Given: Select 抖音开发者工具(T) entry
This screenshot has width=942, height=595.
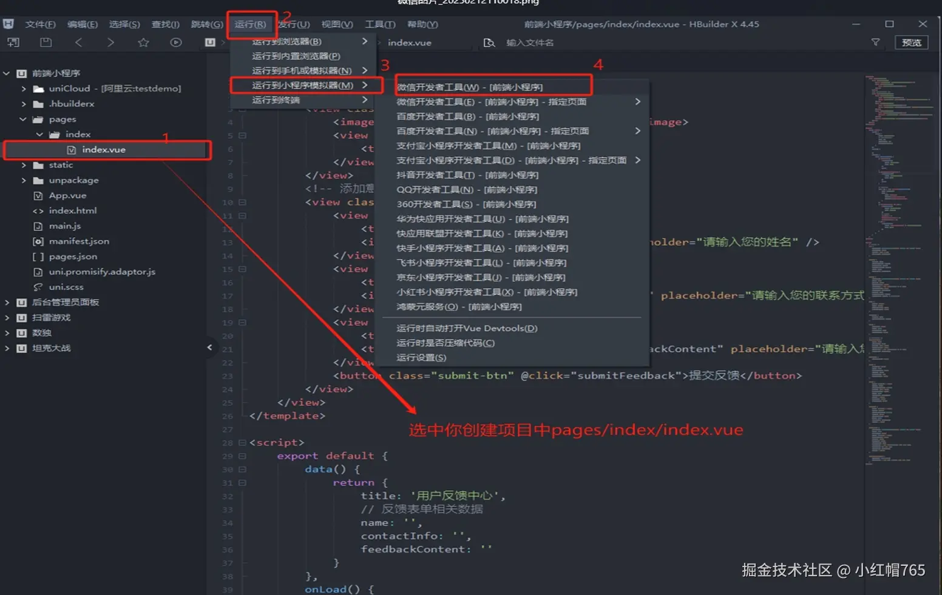Looking at the screenshot, I should click(467, 175).
